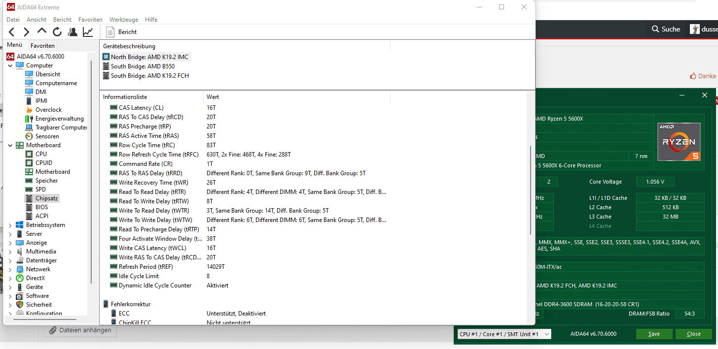718x349 pixels.
Task: Click Danke link in the browser page
Action: click(x=703, y=76)
